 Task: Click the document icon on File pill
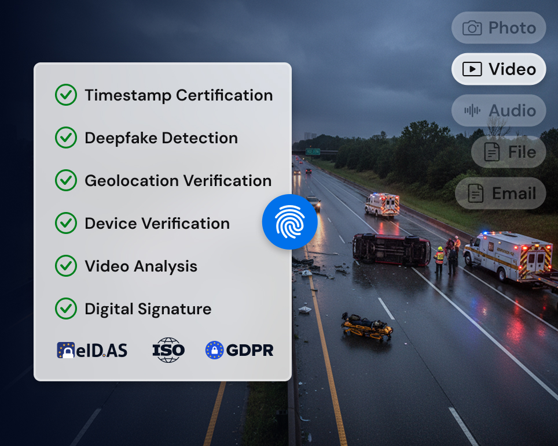point(491,152)
